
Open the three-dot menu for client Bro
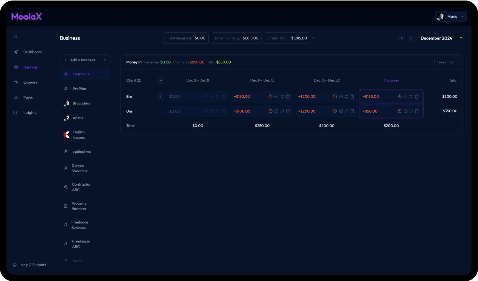[161, 97]
